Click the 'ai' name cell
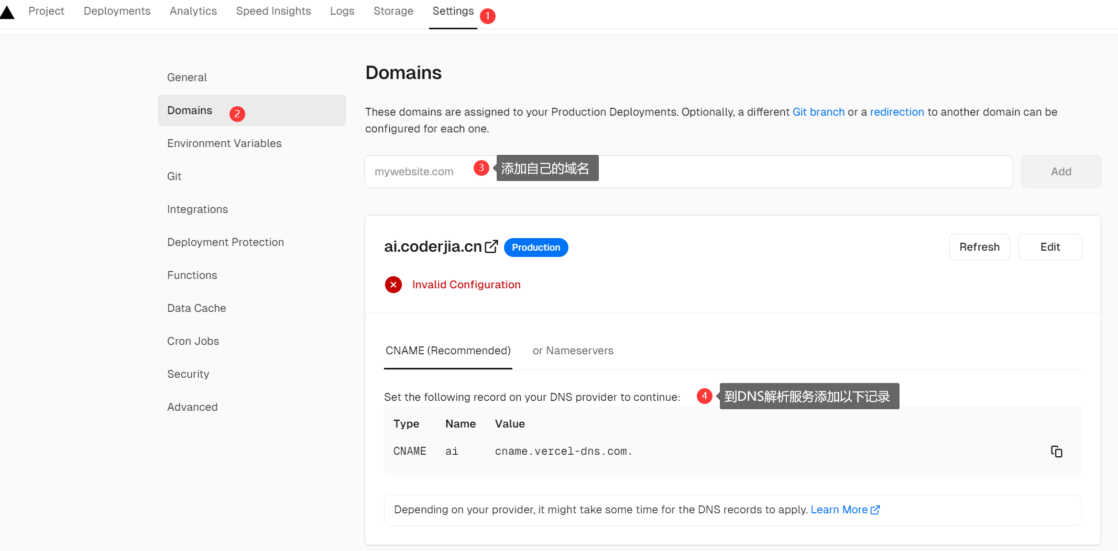 point(452,452)
